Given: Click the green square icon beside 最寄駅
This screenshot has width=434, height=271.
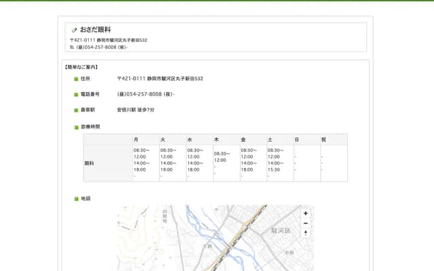Looking at the screenshot, I should 76,110.
